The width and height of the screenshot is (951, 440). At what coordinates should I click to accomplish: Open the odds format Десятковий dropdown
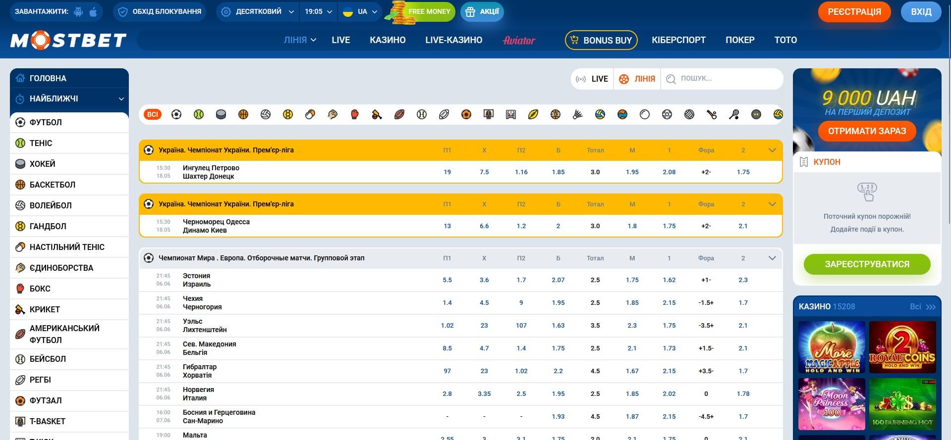(258, 11)
